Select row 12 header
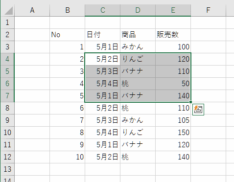234x182 pixels. click(x=7, y=157)
